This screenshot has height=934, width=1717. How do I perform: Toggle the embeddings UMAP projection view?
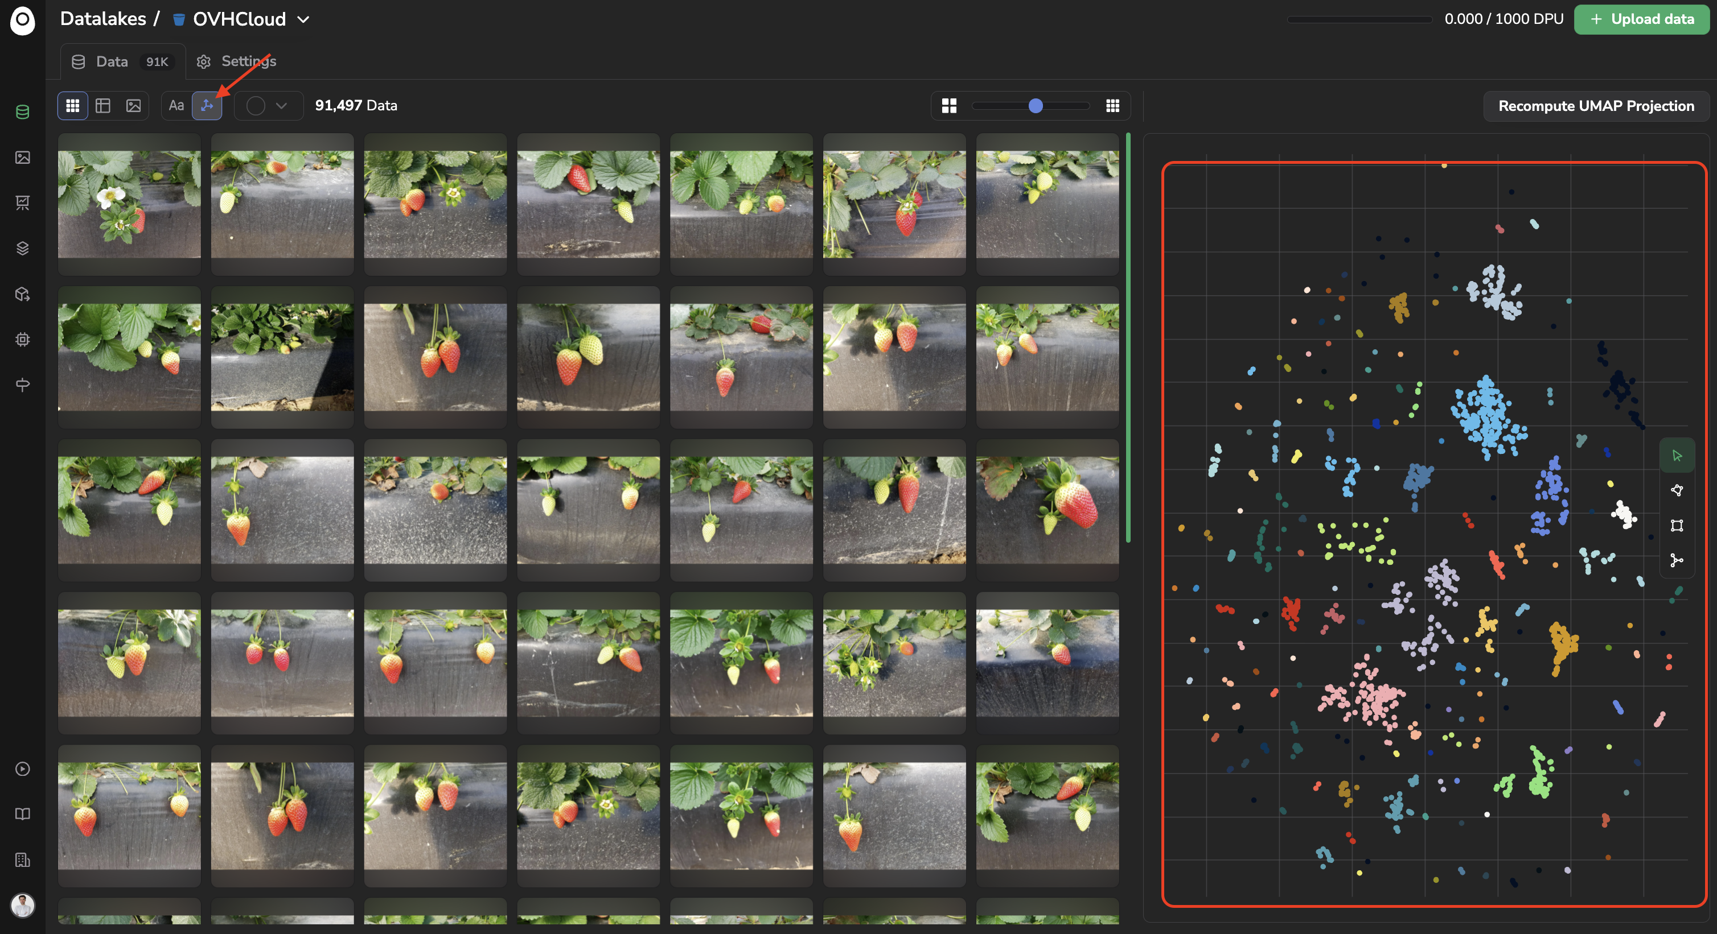(x=207, y=105)
